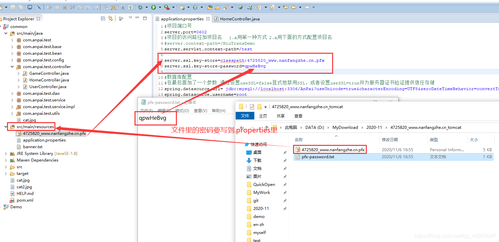Open the File Explorer 文件 ribbon tab
The width and height of the screenshot is (499, 242).
point(245,116)
